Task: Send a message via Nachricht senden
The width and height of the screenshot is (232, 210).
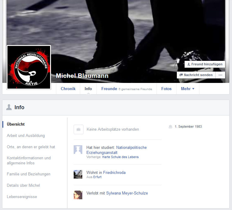Action: pyautogui.click(x=196, y=75)
